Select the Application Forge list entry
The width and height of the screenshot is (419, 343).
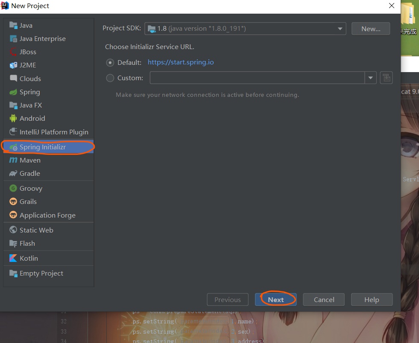tap(48, 215)
